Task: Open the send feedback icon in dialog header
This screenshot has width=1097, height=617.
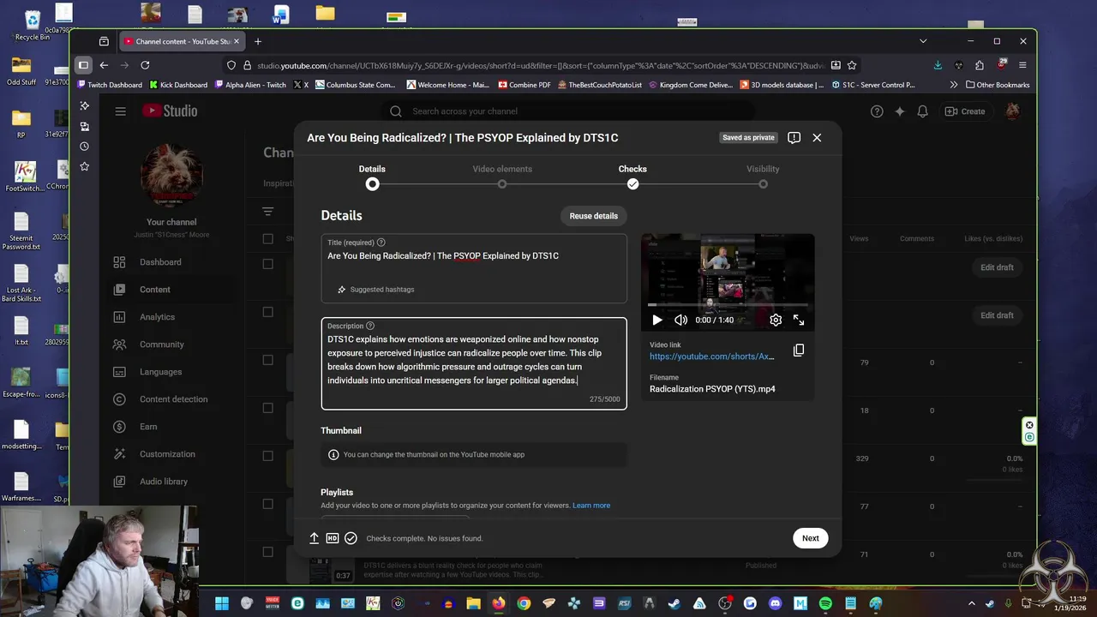Action: click(794, 137)
